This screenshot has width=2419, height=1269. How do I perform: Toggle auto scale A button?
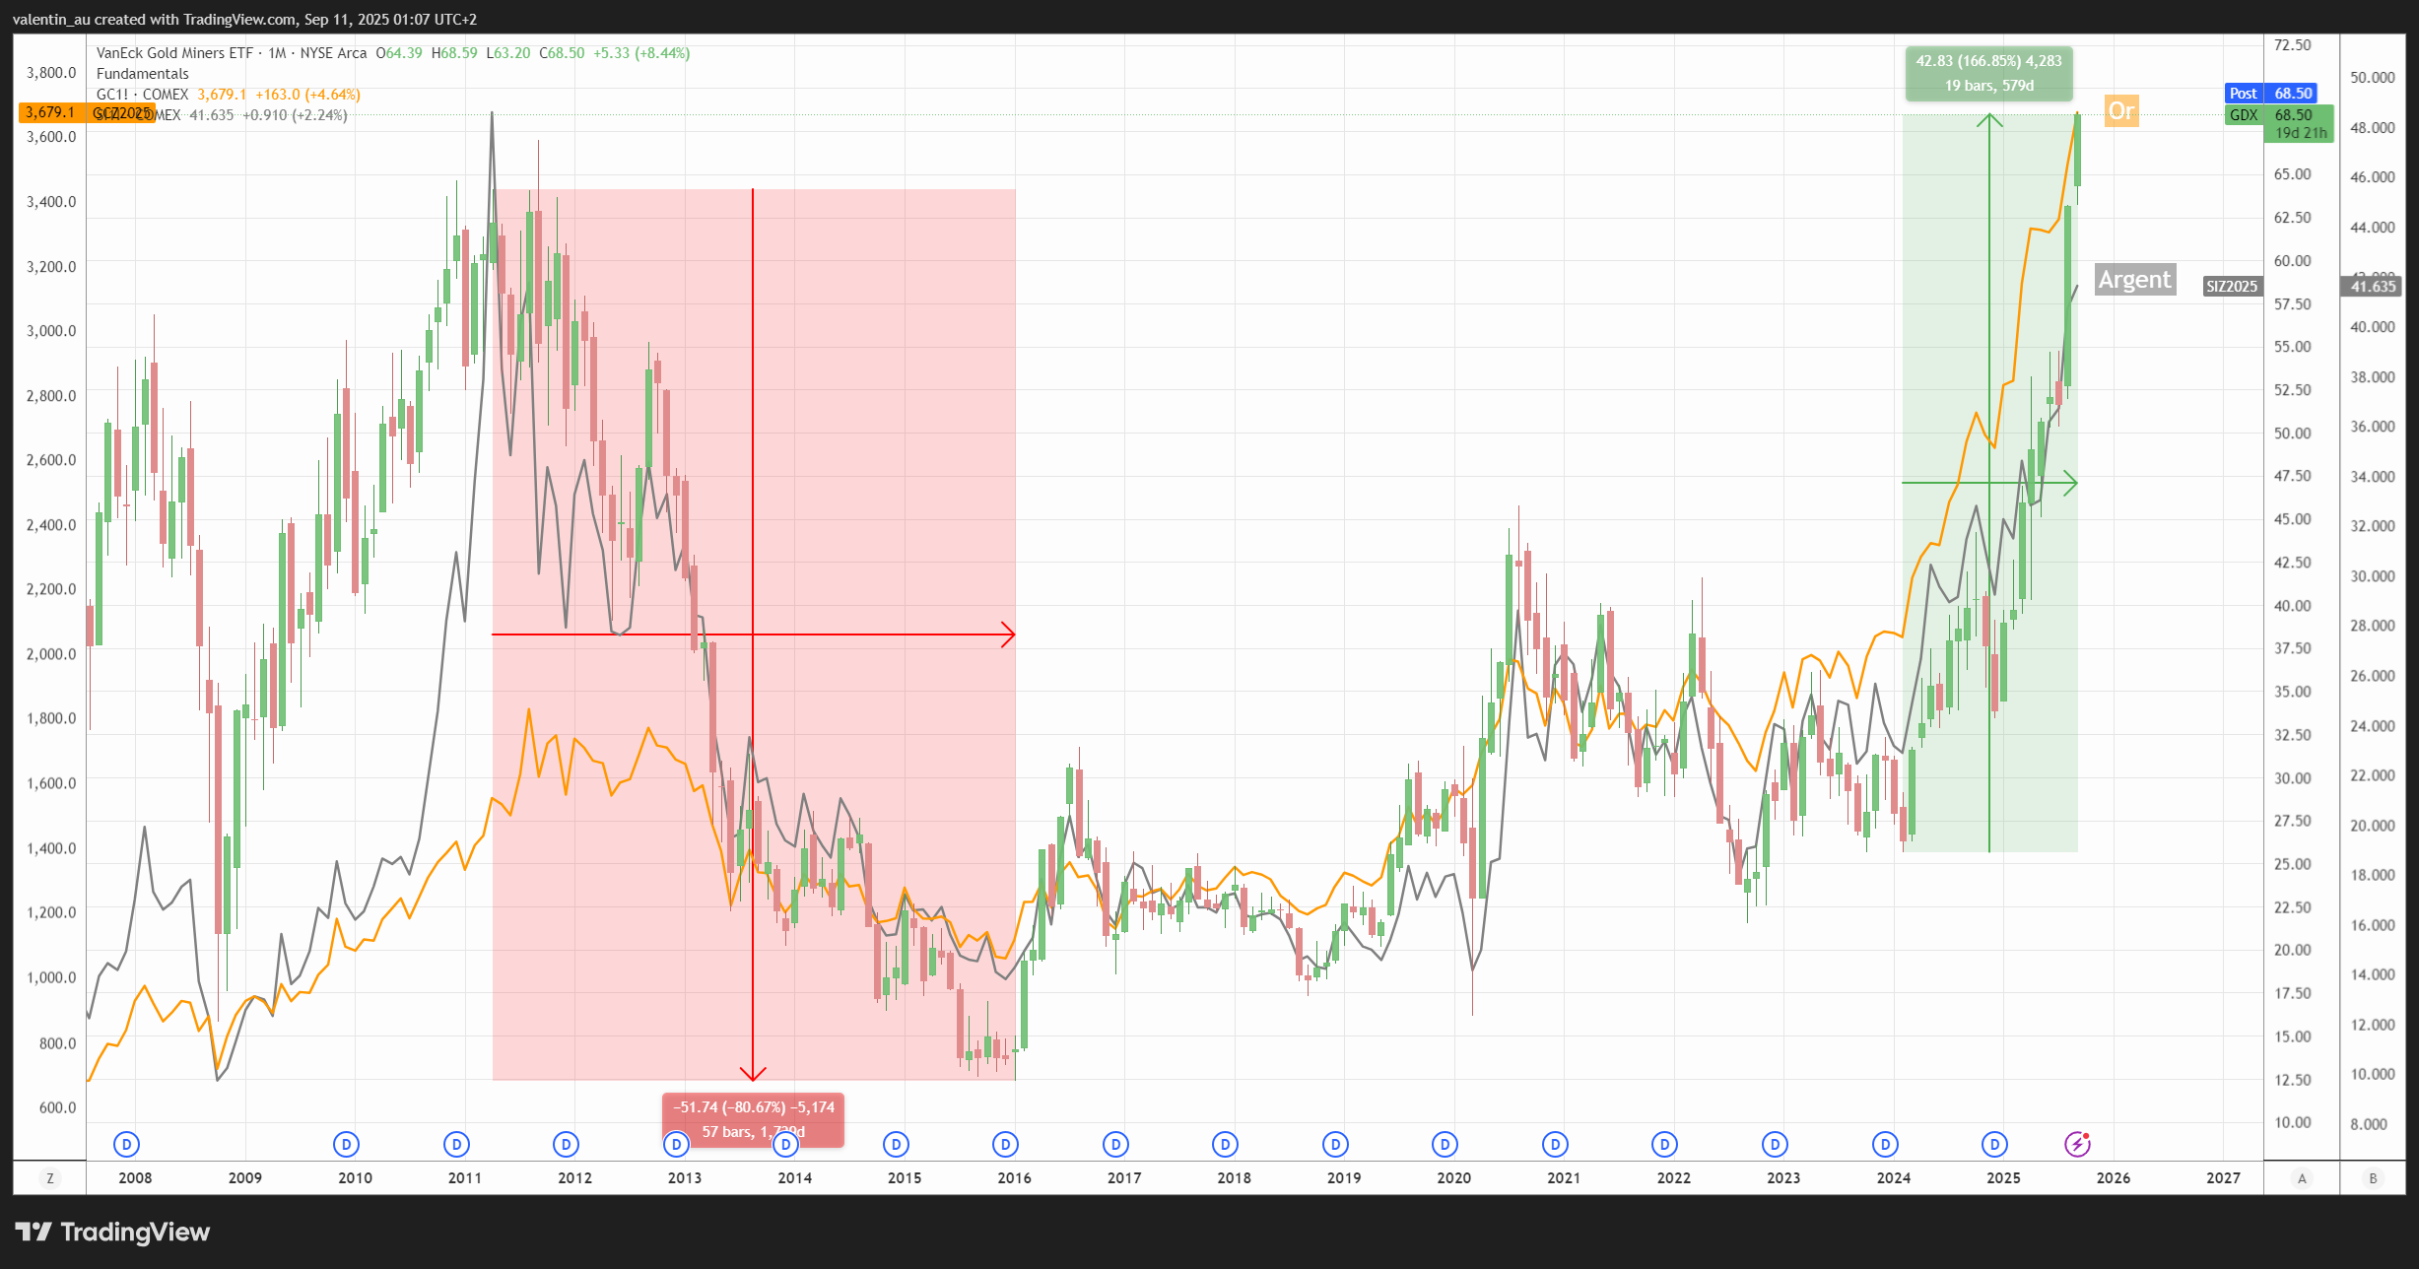click(2302, 1177)
